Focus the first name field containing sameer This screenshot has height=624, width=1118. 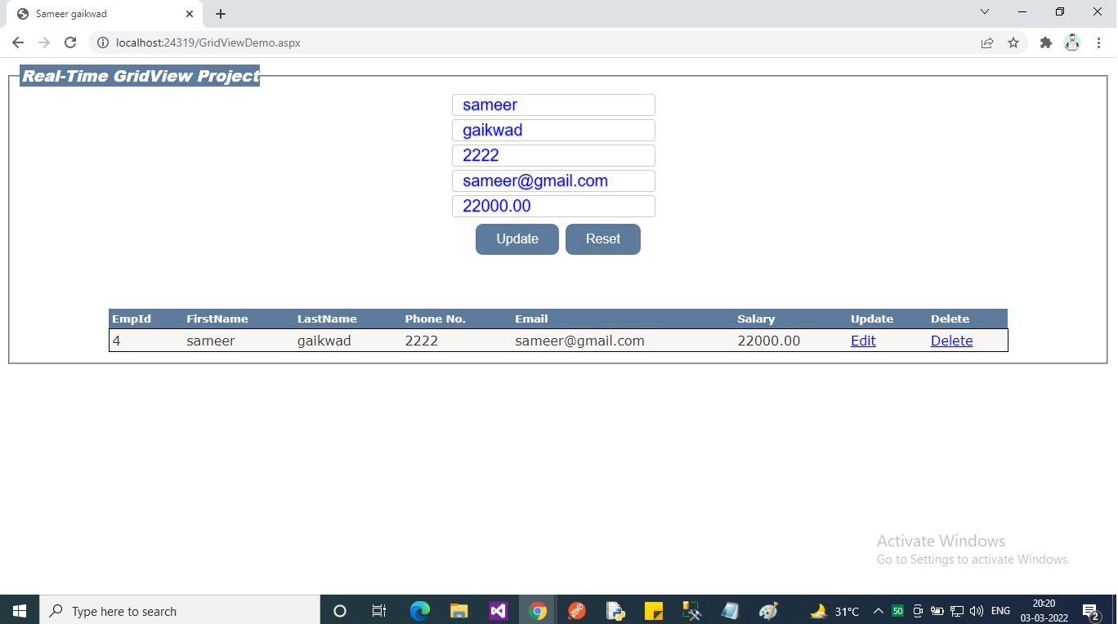(x=553, y=105)
